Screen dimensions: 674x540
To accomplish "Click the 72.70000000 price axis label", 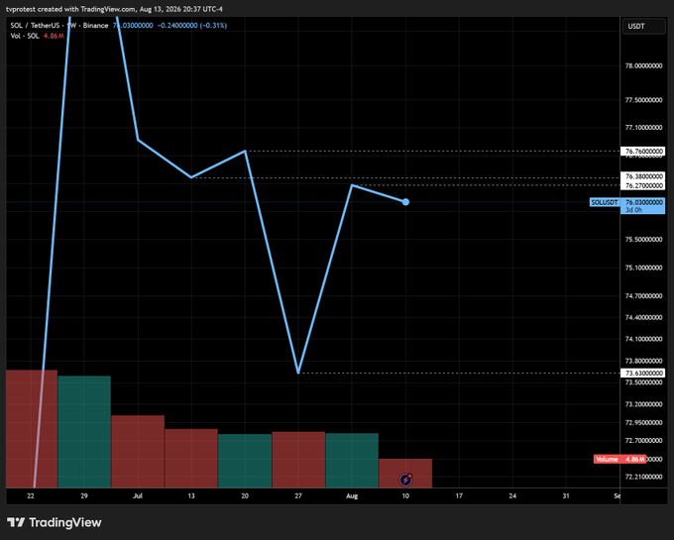I will point(643,441).
